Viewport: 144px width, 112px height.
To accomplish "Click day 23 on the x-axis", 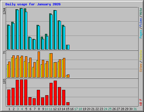I will 101,109.
